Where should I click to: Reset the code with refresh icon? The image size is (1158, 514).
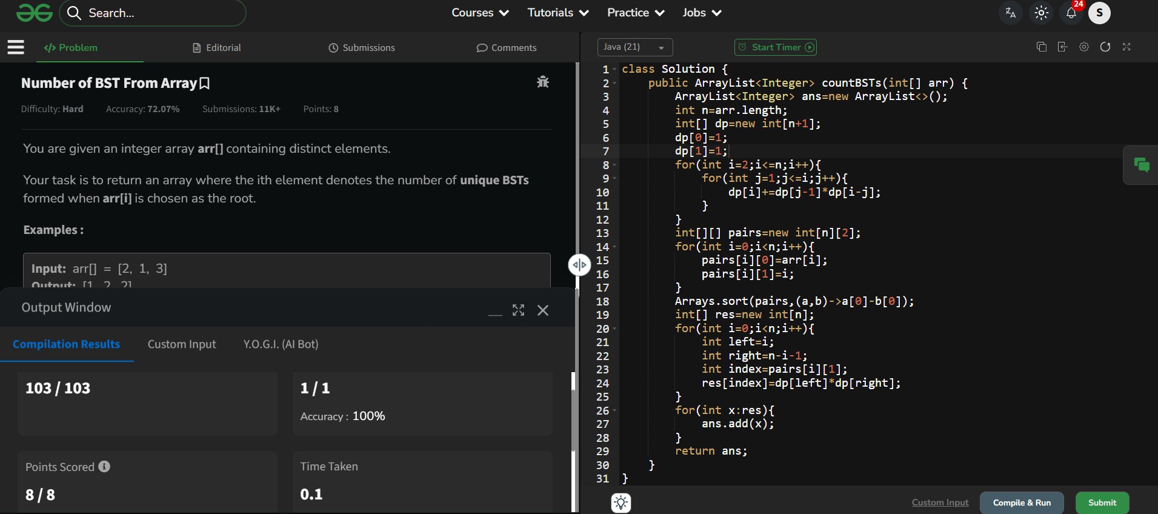[x=1105, y=47]
